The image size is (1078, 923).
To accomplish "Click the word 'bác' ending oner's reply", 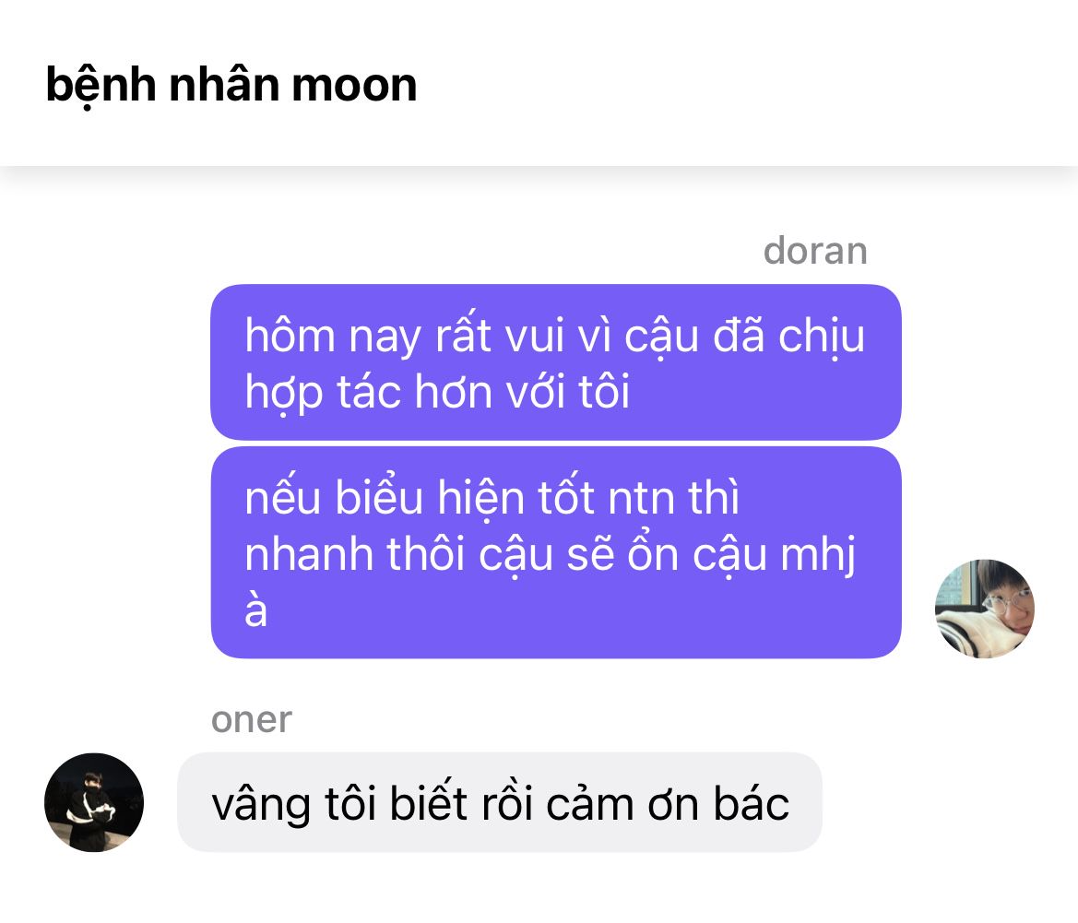I will (x=751, y=803).
